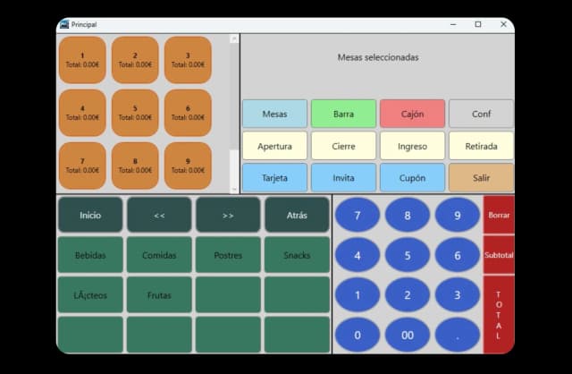Image resolution: width=572 pixels, height=374 pixels.
Task: Tap the decimal point keypad button
Action: coord(457,335)
